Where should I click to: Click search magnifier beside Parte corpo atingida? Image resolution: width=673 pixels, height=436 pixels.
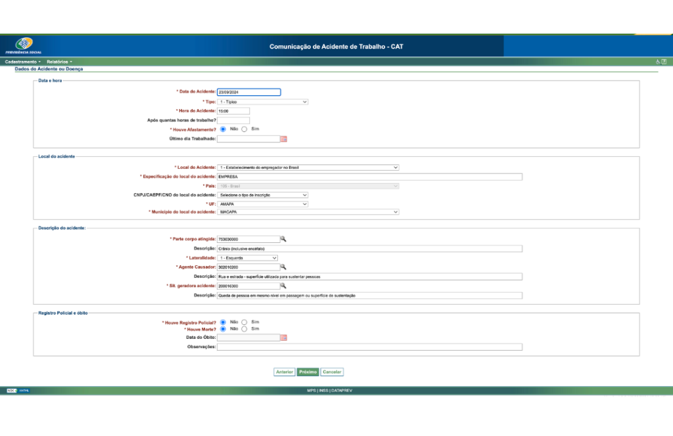tap(284, 239)
